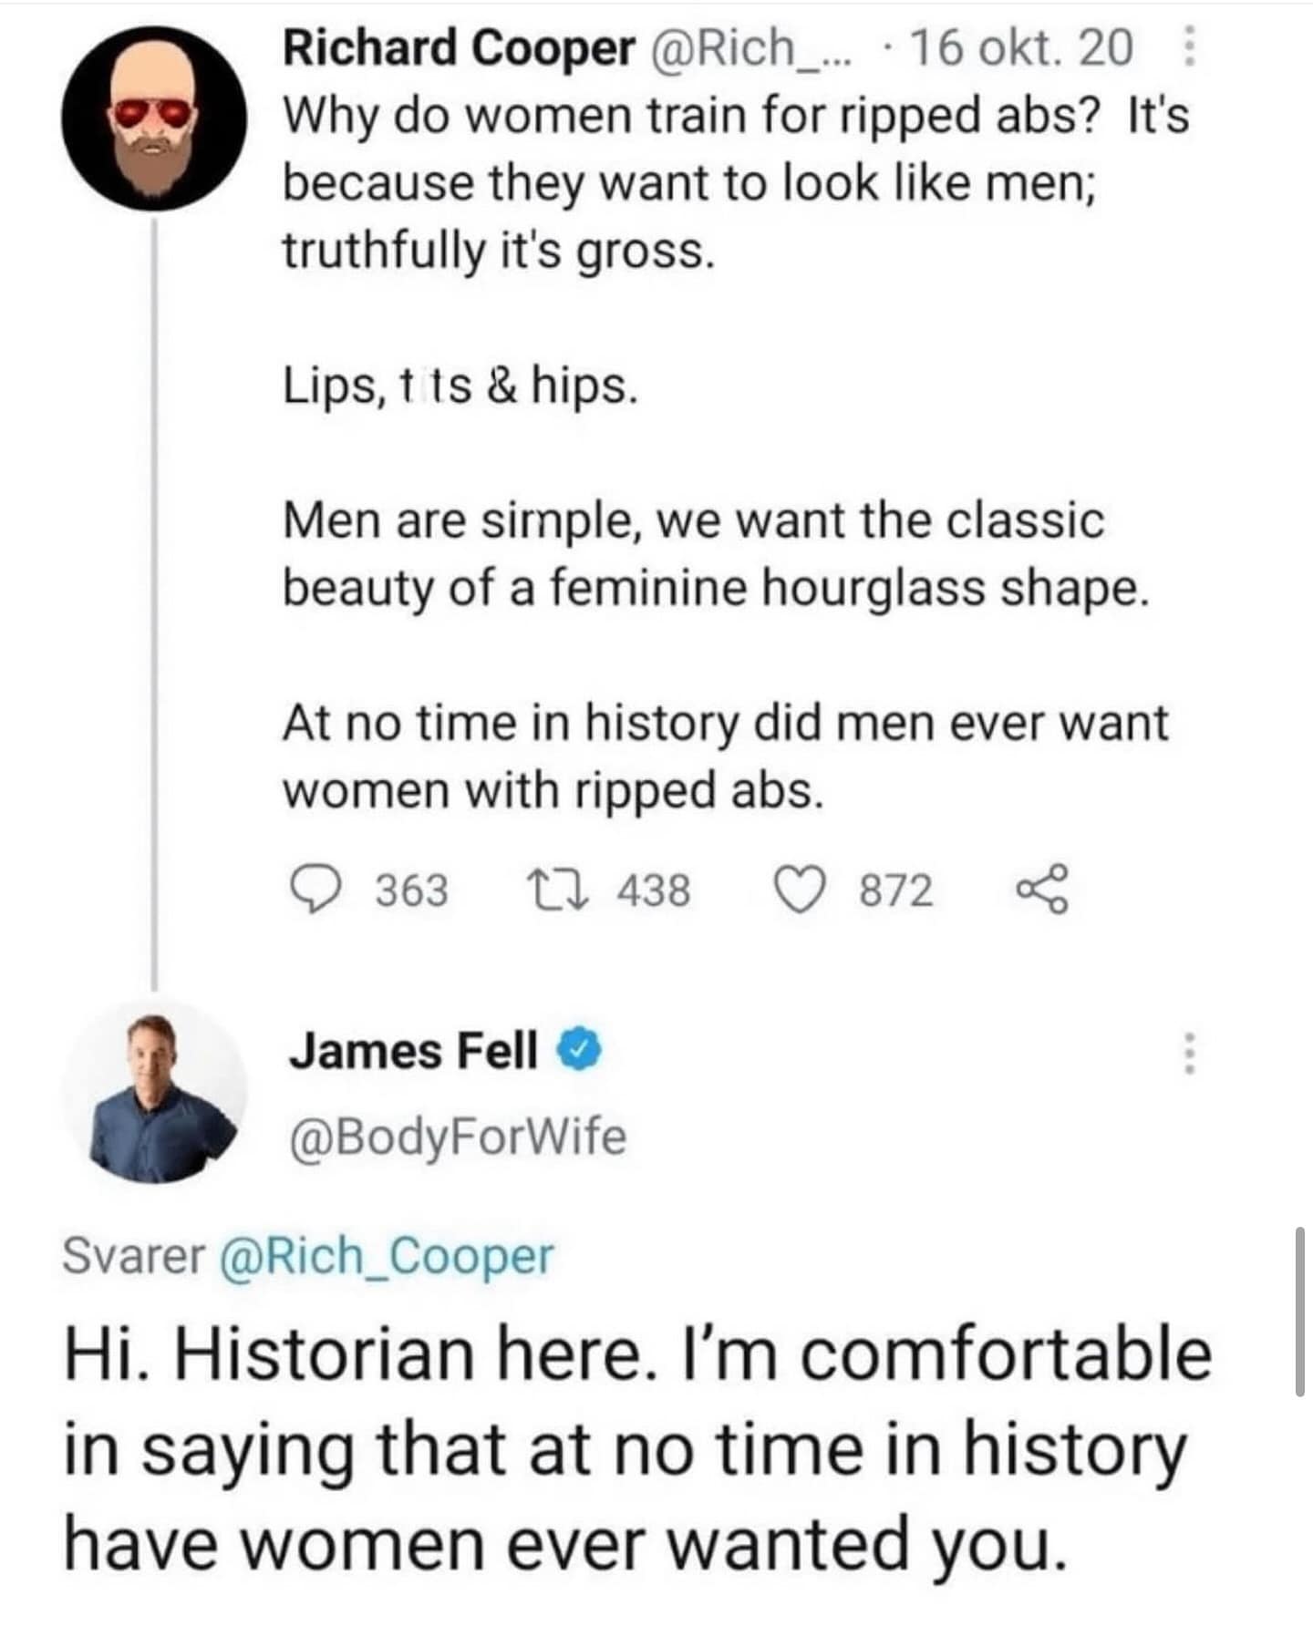Like the tweet with the heart icon

799,890
